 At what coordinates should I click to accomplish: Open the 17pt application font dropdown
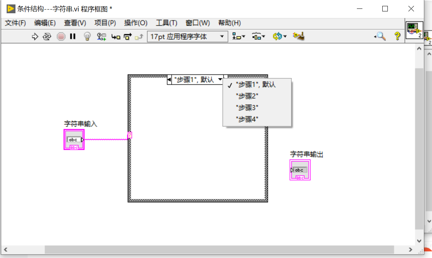(187, 36)
